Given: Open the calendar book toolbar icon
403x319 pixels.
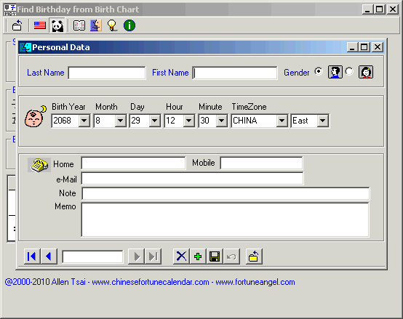Looking at the screenshot, I should 79,25.
